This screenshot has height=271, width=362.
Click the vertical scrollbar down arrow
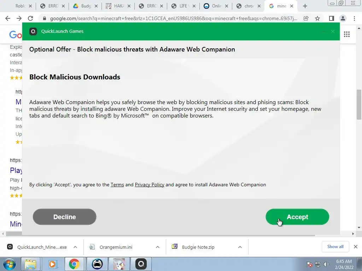click(x=359, y=228)
